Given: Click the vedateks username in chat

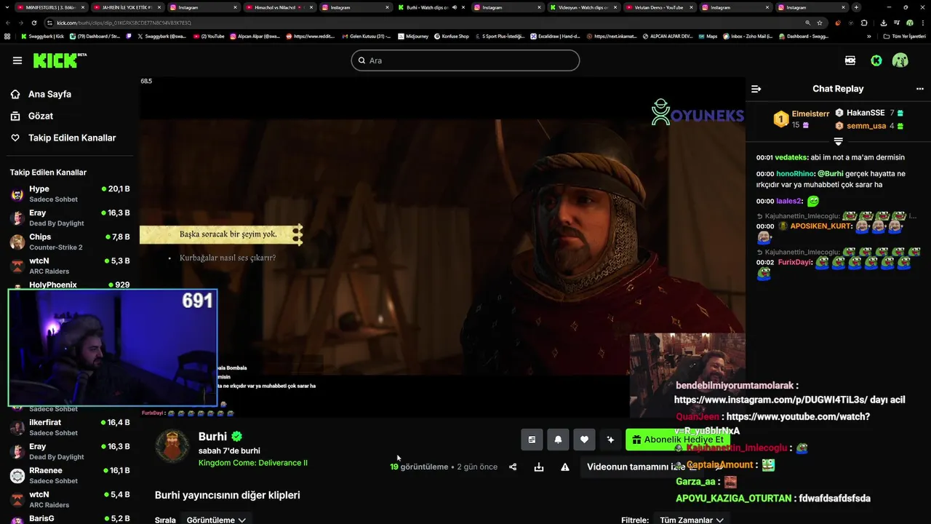Looking at the screenshot, I should [791, 157].
